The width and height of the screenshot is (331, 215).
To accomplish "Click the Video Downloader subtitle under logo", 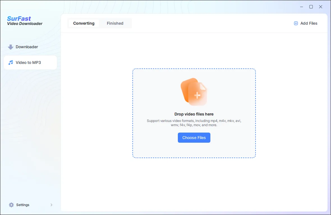I will click(25, 24).
